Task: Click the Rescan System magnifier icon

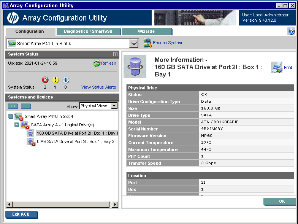Action: pos(147,43)
